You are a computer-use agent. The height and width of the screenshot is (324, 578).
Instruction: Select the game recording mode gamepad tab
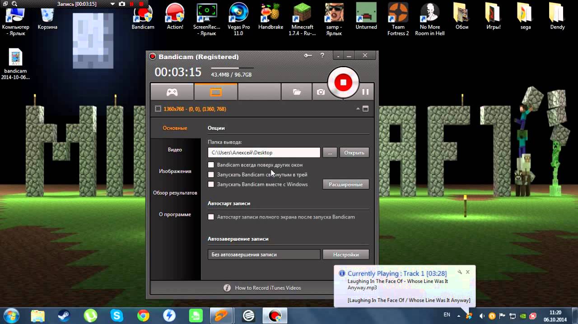pos(172,92)
